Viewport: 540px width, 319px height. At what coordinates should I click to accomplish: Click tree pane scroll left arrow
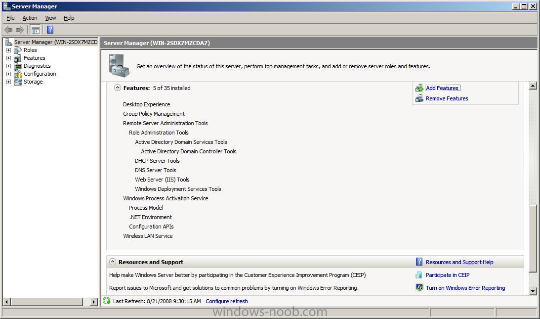(6, 302)
